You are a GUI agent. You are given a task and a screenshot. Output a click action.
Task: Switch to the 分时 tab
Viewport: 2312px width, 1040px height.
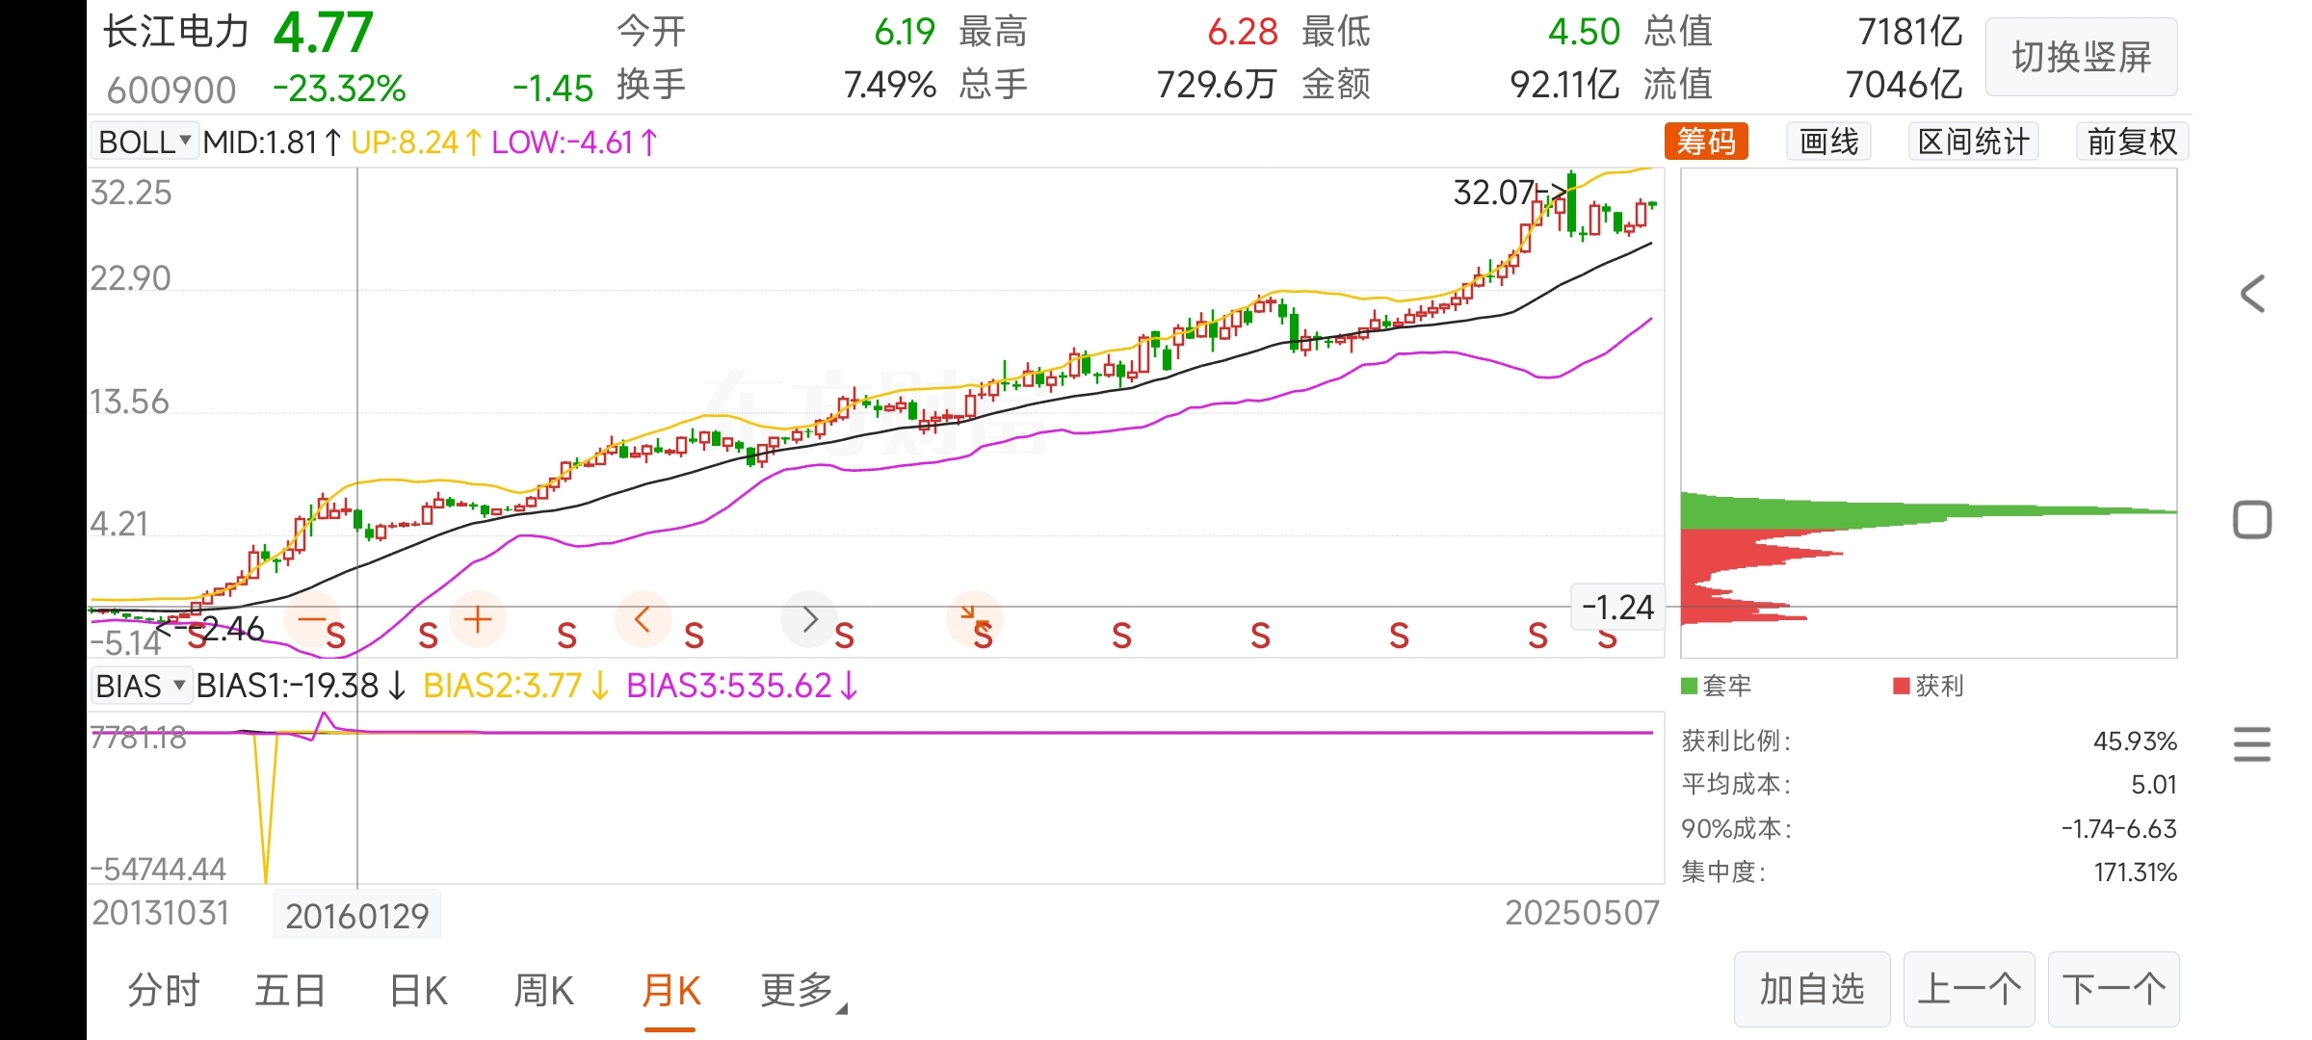coord(164,990)
